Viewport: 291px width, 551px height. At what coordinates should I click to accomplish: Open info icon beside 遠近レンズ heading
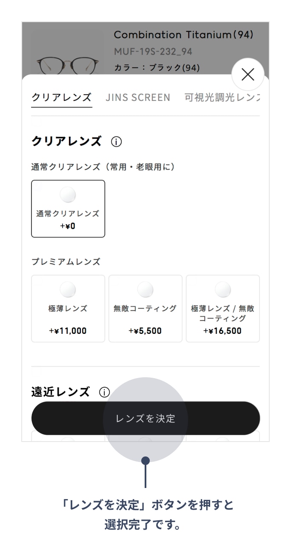point(104,392)
